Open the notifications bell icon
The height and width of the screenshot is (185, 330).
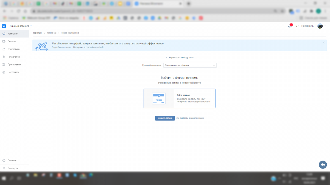coord(290,26)
